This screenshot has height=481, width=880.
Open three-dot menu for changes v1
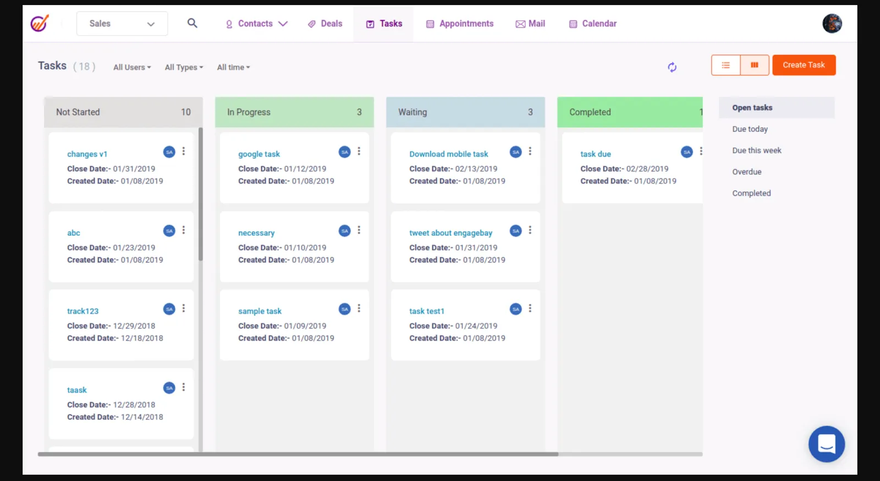(184, 151)
